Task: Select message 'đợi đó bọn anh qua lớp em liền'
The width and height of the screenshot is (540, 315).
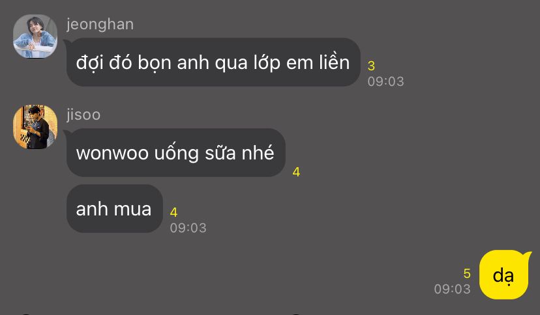Action: (x=213, y=62)
